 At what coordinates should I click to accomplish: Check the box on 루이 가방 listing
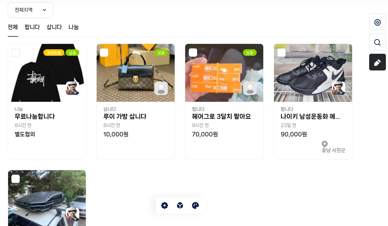(104, 53)
